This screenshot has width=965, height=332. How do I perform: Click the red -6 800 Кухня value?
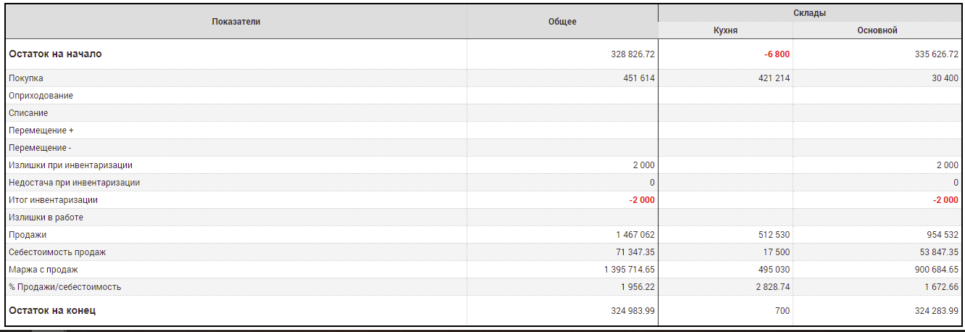point(777,54)
